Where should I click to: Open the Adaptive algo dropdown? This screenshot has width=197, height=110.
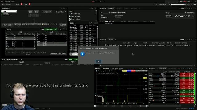[46, 12]
